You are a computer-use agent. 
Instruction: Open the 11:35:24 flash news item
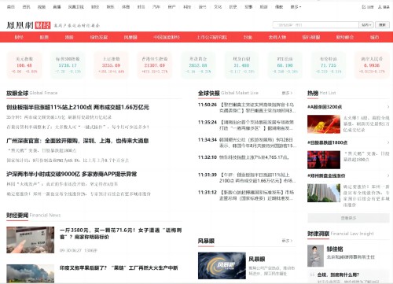click(x=247, y=125)
